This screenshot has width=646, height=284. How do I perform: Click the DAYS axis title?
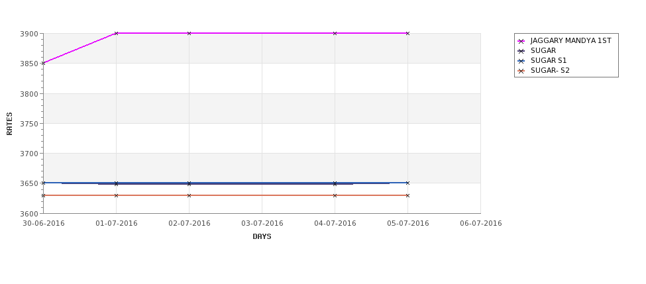click(262, 237)
